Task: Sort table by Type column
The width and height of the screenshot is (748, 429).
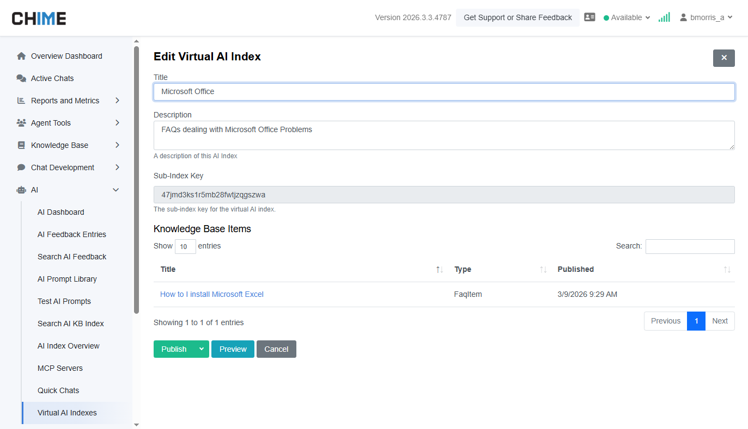Action: pos(543,270)
